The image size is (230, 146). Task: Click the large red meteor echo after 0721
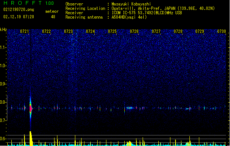point(31,109)
